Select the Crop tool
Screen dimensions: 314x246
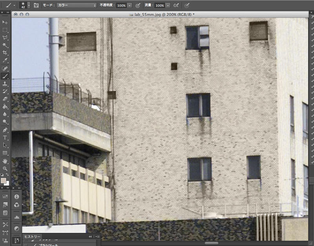coord(5,53)
